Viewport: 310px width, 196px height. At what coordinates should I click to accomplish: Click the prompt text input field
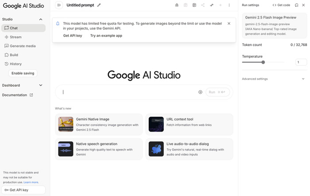click(x=129, y=92)
